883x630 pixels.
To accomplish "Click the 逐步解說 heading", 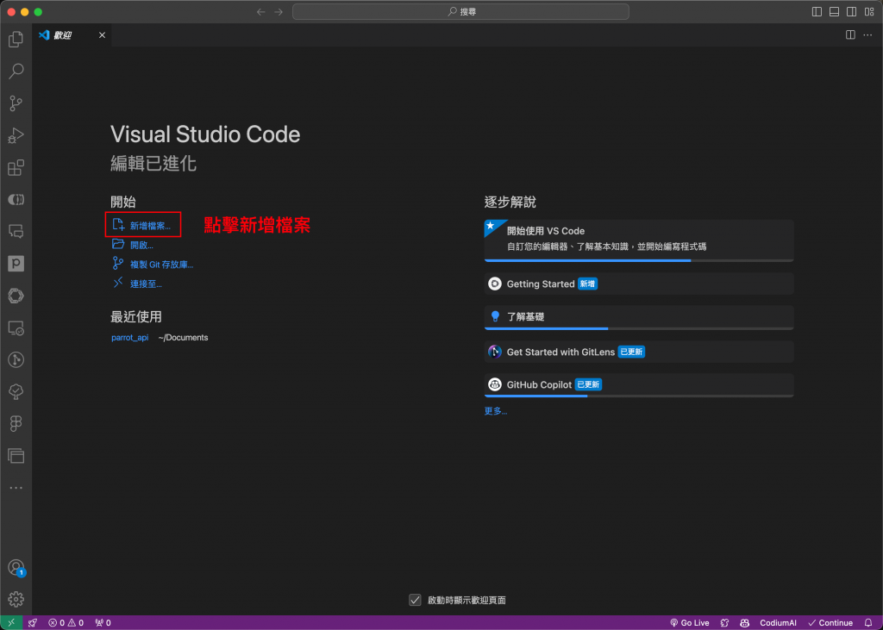I will tap(510, 202).
